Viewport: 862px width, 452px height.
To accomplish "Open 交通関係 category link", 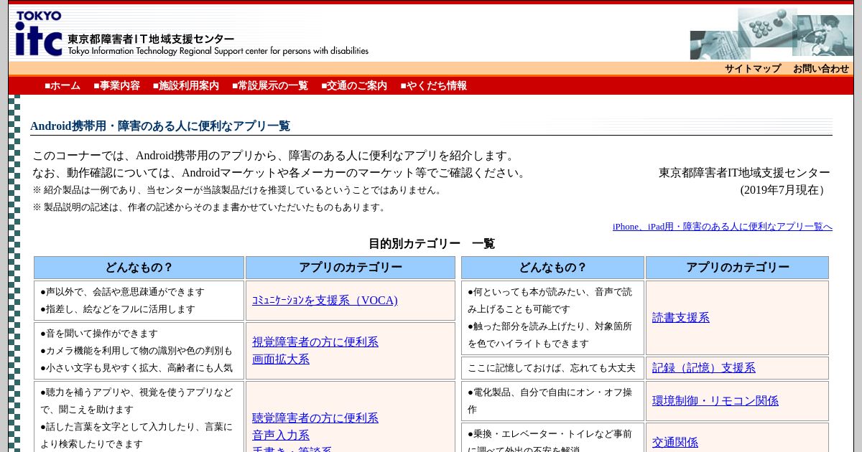I will point(675,443).
